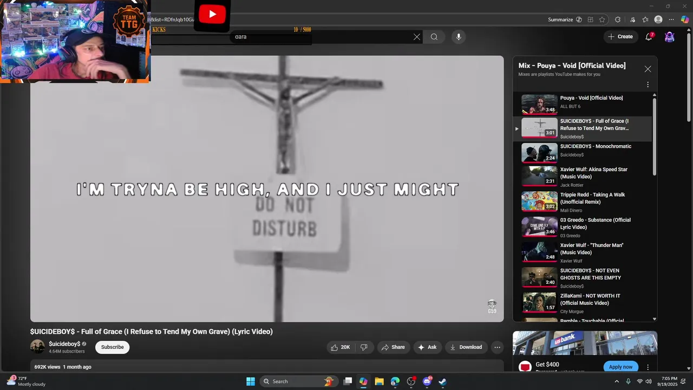The height and width of the screenshot is (390, 693).
Task: Add this page to favorites star
Action: (x=602, y=19)
